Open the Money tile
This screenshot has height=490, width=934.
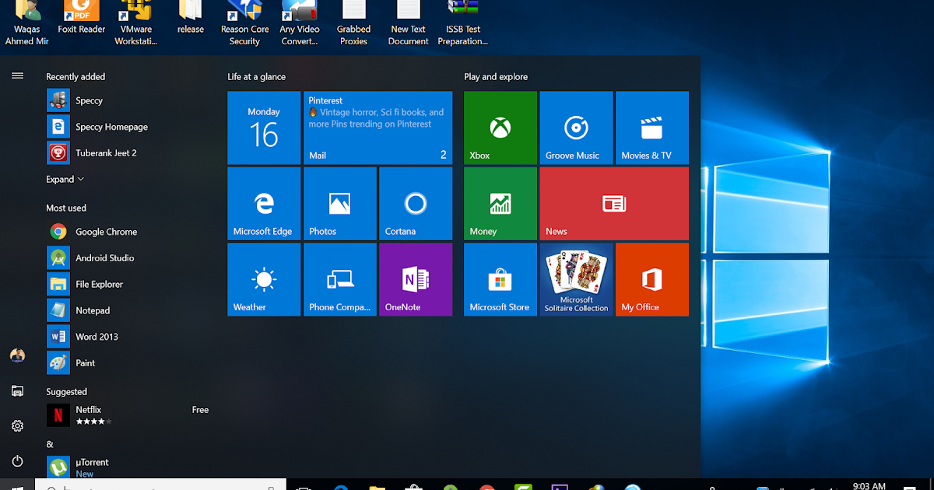coord(500,204)
